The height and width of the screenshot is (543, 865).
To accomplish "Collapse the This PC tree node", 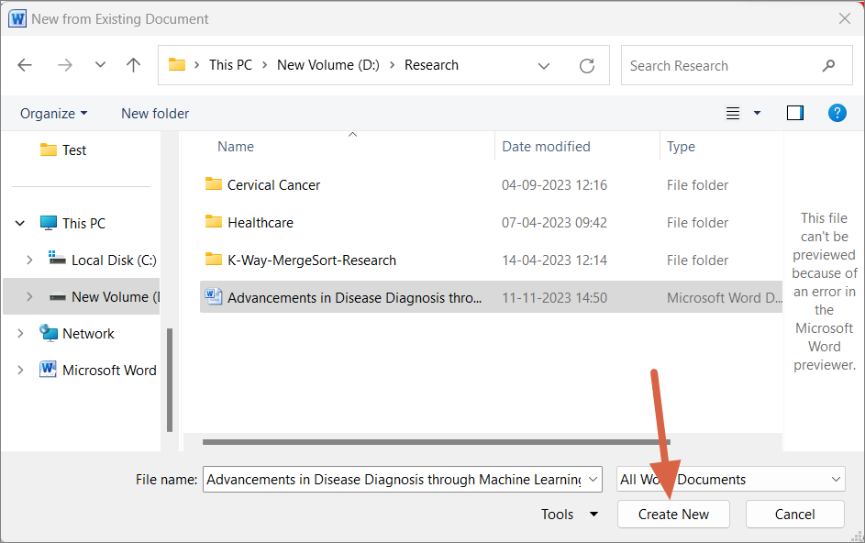I will (20, 224).
